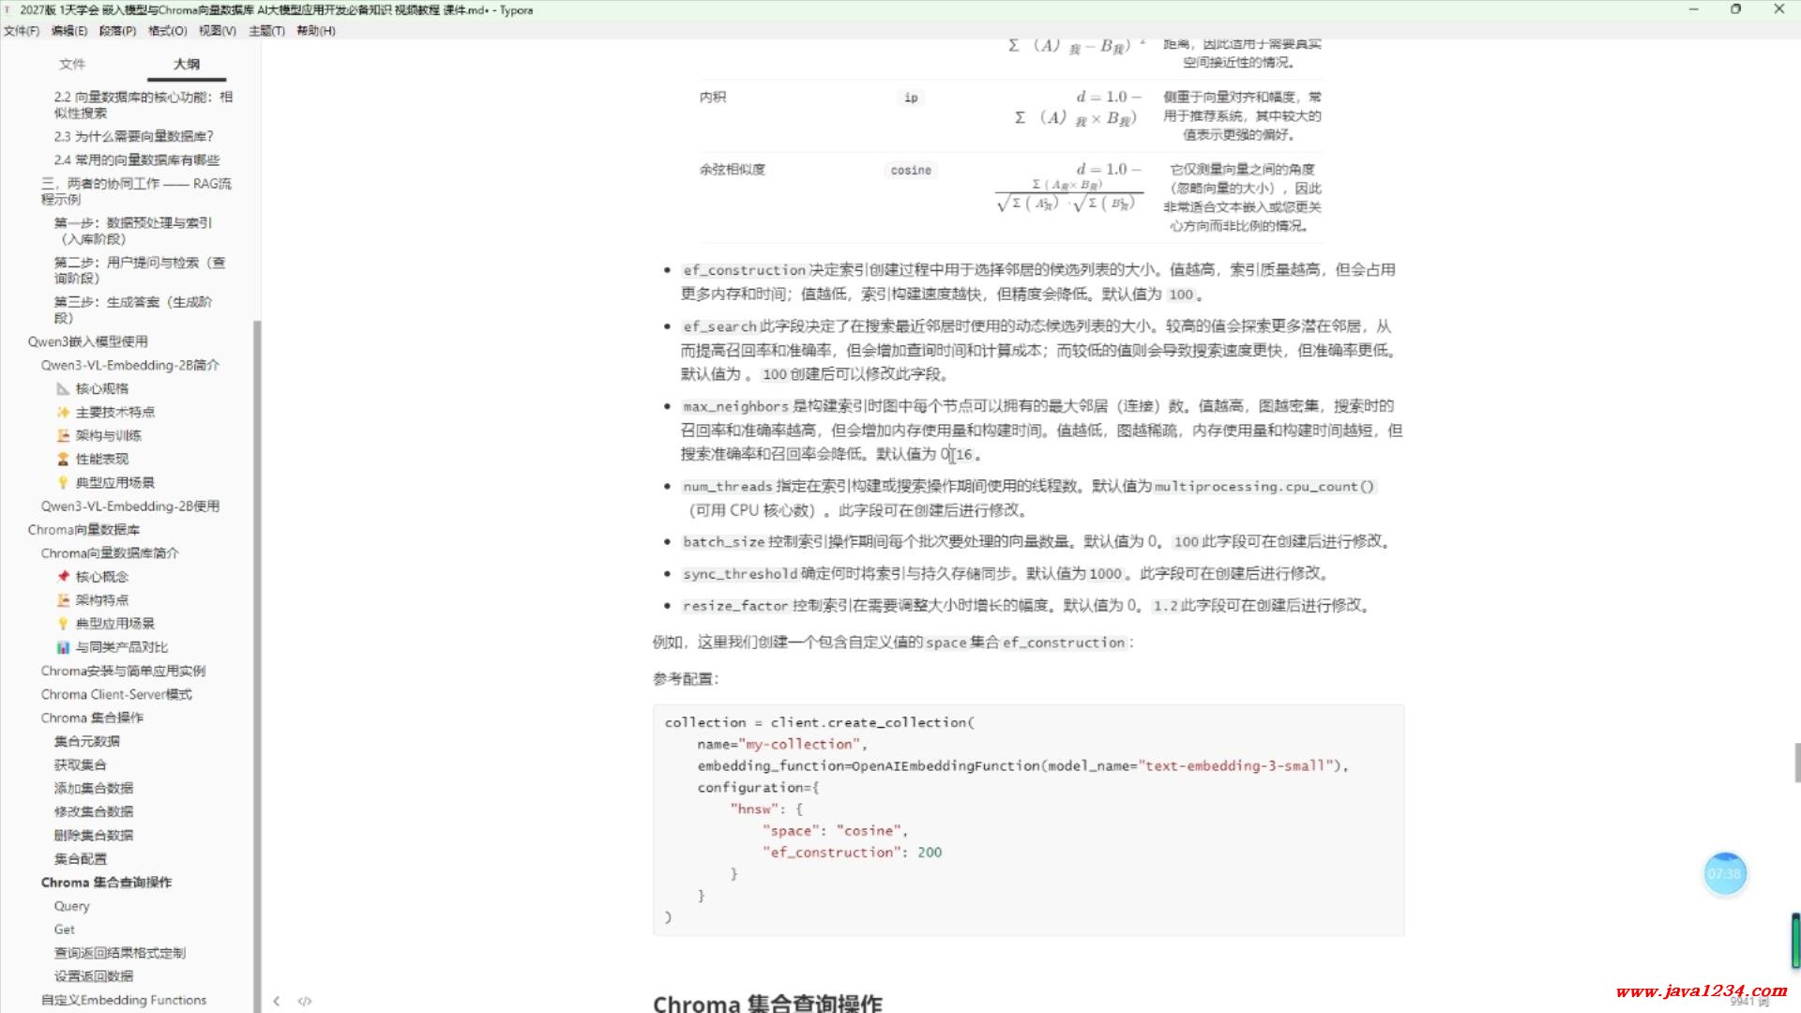Open Qwen3嵌入模型使用 outline heading
1801x1013 pixels.
pyautogui.click(x=87, y=341)
